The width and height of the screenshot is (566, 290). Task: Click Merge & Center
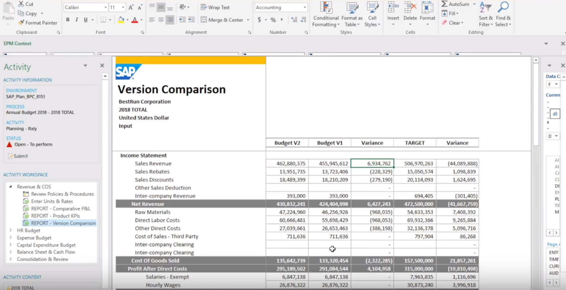(222, 20)
